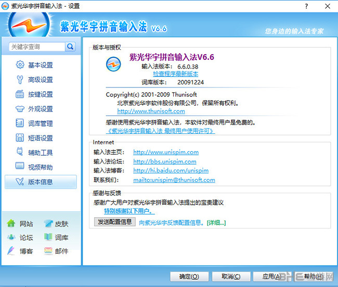The width and height of the screenshot is (338, 287).
Task: Select 词库管理 in sidebar
Action: pyautogui.click(x=41, y=123)
